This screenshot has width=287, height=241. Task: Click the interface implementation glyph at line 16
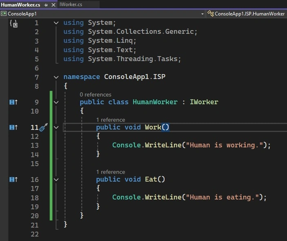click(x=13, y=180)
